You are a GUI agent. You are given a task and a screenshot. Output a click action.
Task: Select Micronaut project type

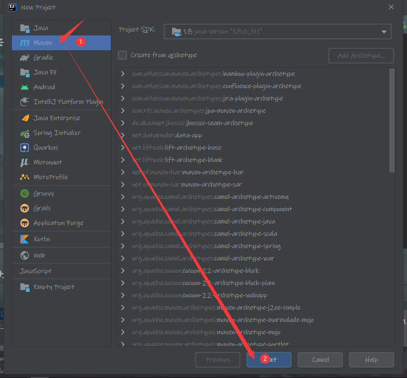tap(61, 162)
